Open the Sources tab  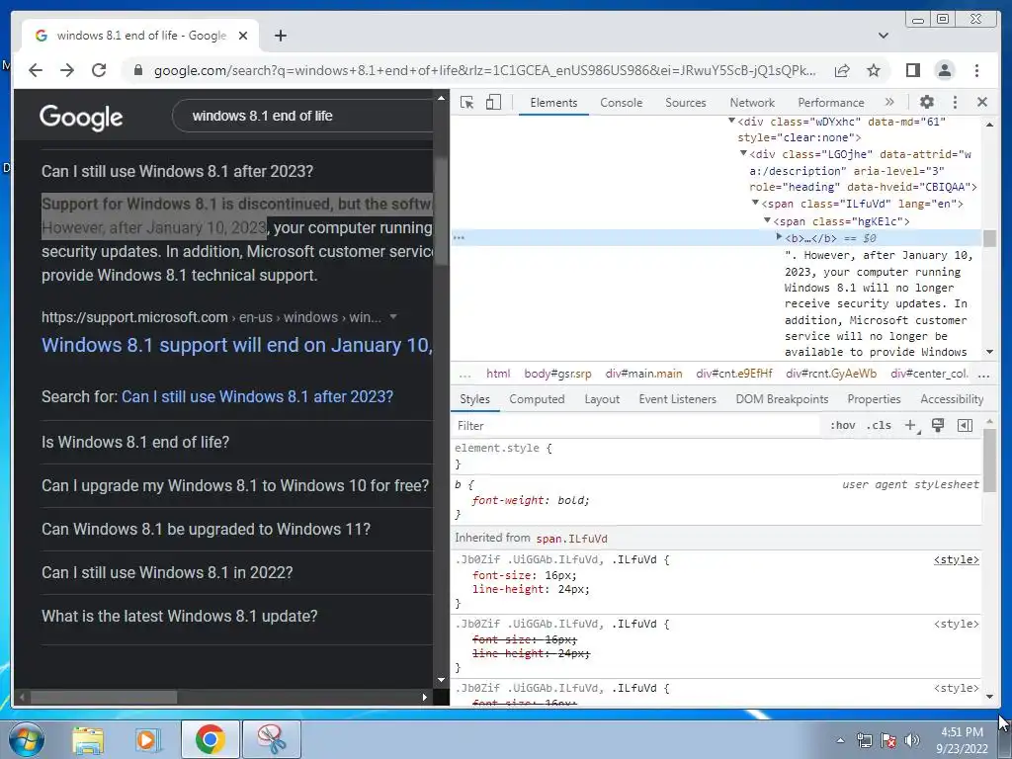pyautogui.click(x=686, y=103)
